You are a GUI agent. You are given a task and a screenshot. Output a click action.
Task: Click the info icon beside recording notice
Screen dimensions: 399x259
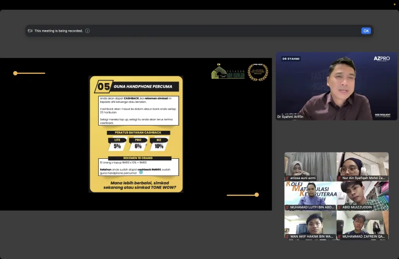[x=87, y=31]
